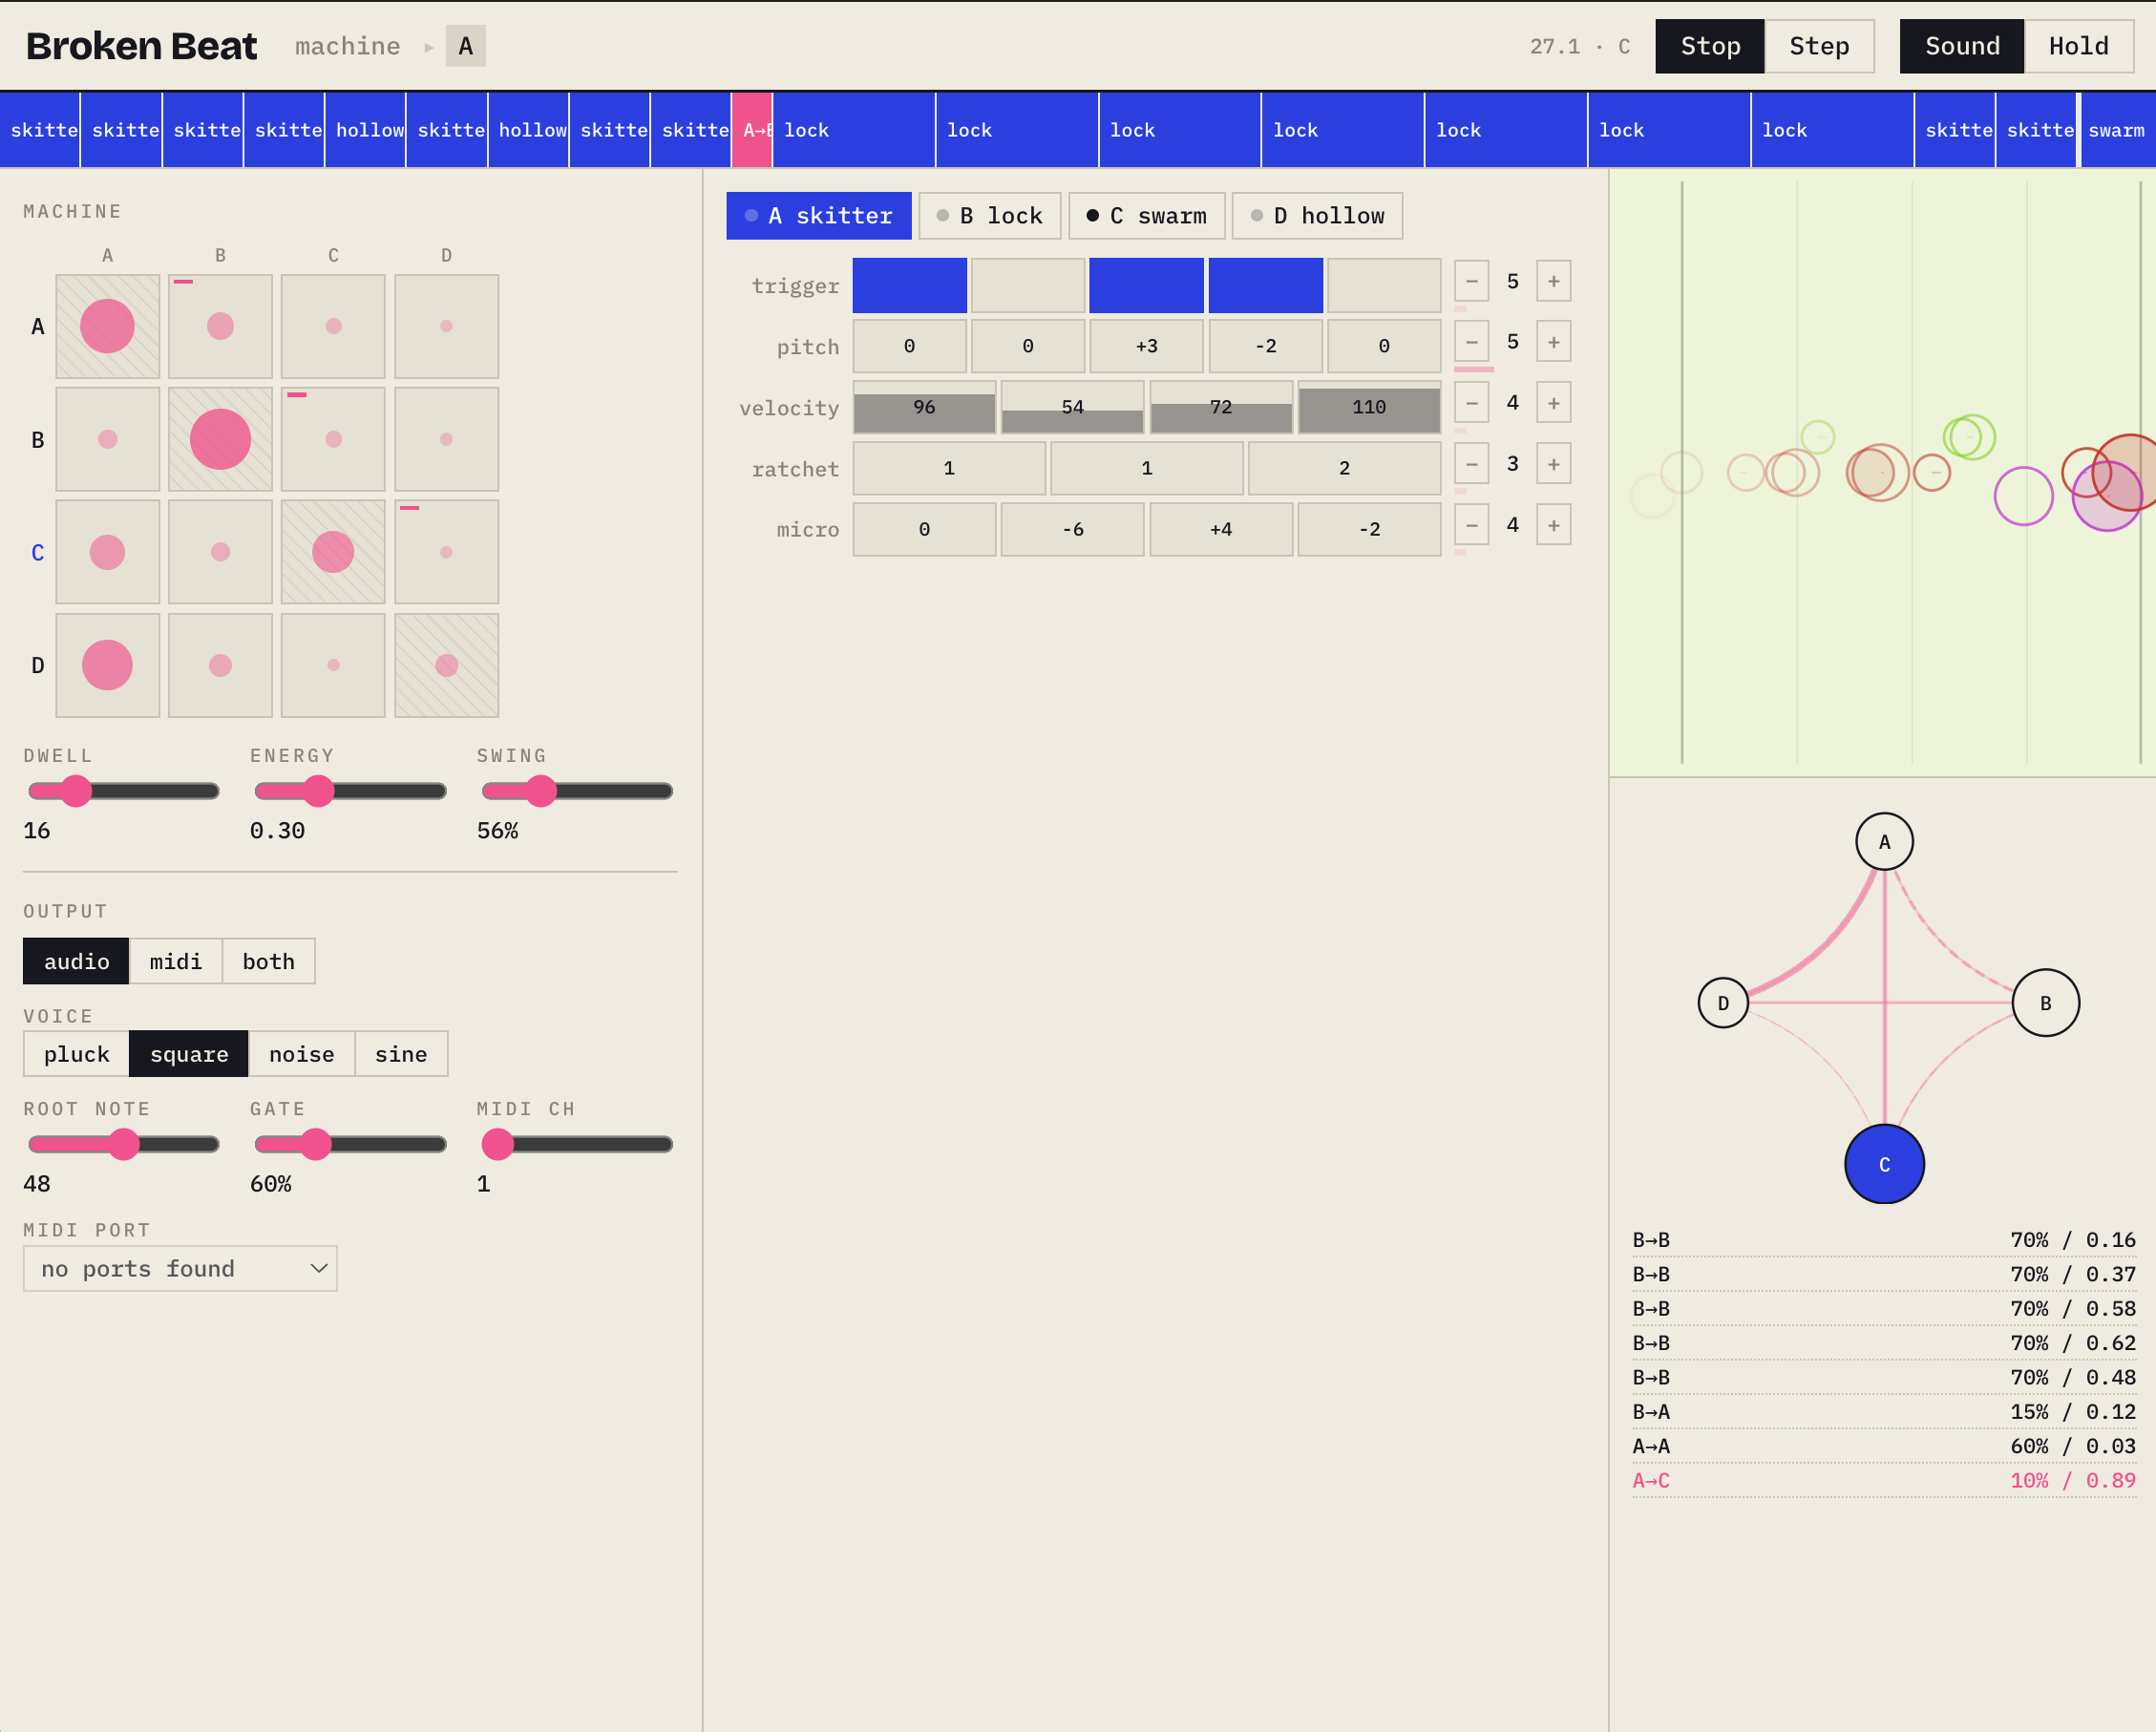Viewport: 2156px width, 1732px height.
Task: Toggle the Sound button off
Action: pyautogui.click(x=1961, y=46)
